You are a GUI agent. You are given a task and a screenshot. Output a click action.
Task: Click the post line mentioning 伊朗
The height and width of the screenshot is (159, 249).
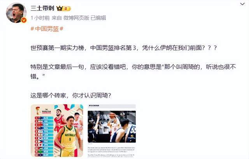pos(124,48)
